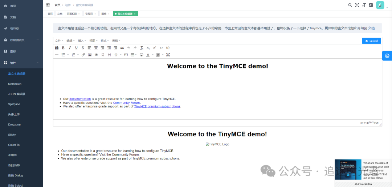
Task: Click the editor fullscreen icon in toolbar
Action: click(x=168, y=55)
